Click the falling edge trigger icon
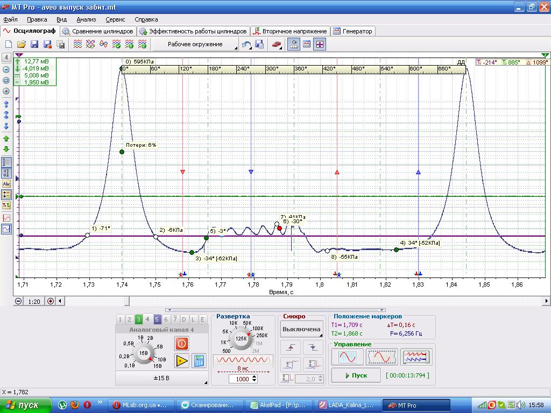The image size is (551, 413). point(313,348)
